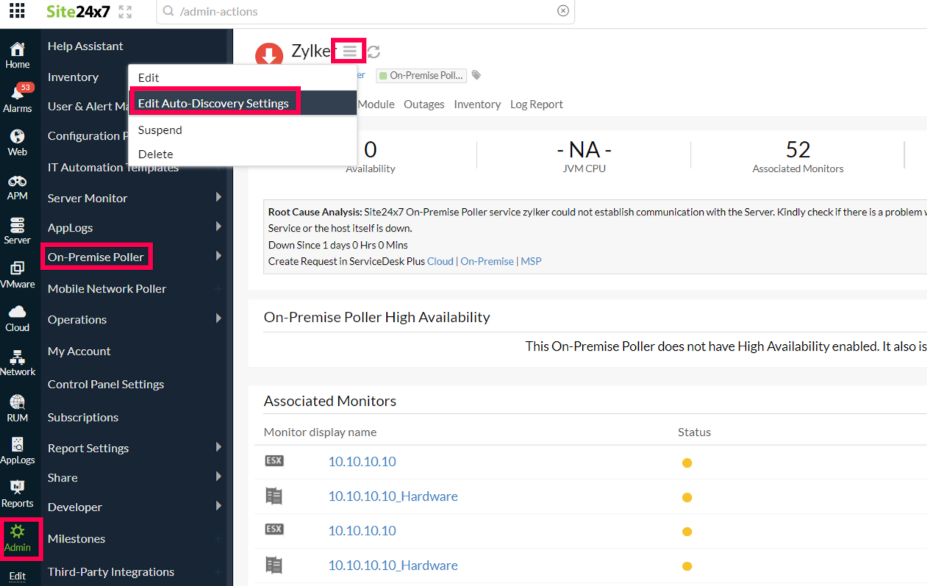Choose Suspend from the context menu
The image size is (927, 586).
tap(160, 130)
